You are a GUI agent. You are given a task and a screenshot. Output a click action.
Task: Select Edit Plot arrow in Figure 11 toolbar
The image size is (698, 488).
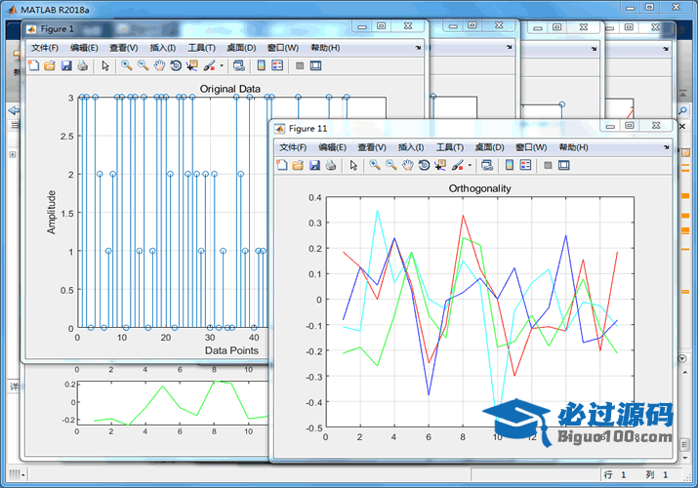[x=353, y=166]
